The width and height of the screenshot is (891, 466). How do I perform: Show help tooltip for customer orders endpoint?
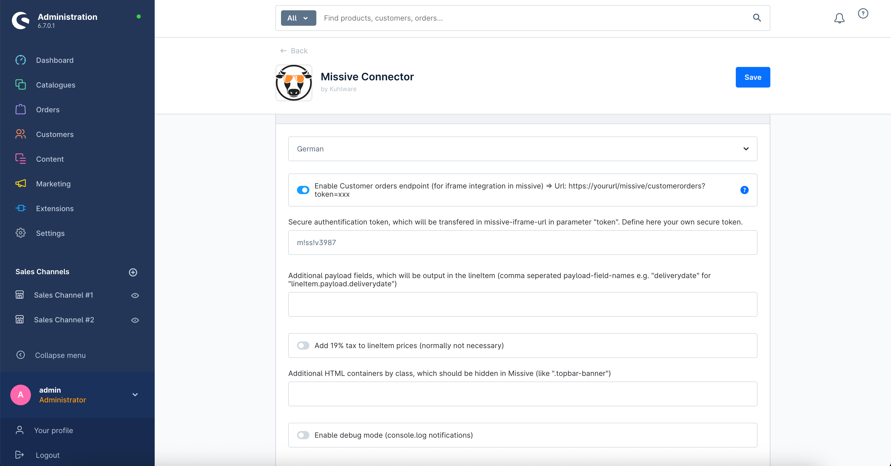pyautogui.click(x=744, y=190)
